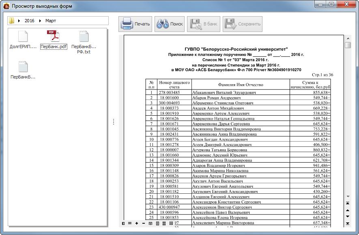The width and height of the screenshot is (359, 235).
Task: Toggle the side panel viewer icon
Action: (x=123, y=223)
